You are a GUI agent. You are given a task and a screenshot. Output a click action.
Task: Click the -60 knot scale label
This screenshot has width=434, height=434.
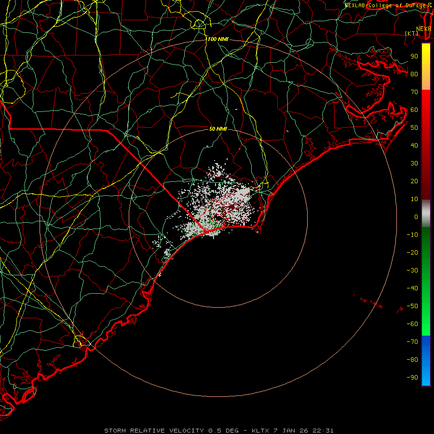(x=412, y=324)
